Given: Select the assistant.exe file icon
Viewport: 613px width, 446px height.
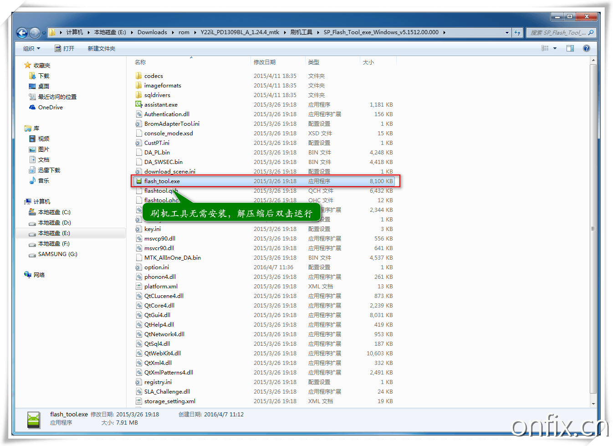Looking at the screenshot, I should [x=139, y=105].
